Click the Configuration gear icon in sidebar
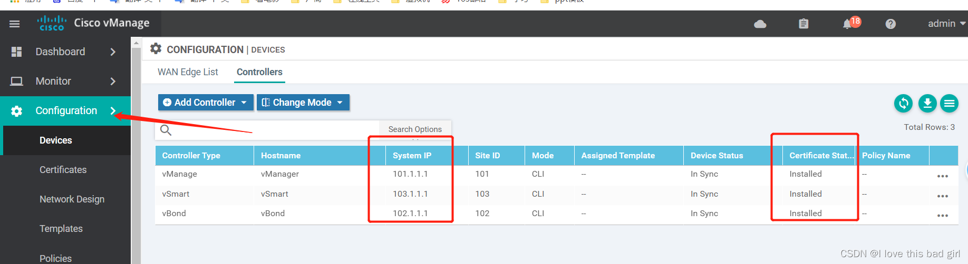 pyautogui.click(x=17, y=111)
